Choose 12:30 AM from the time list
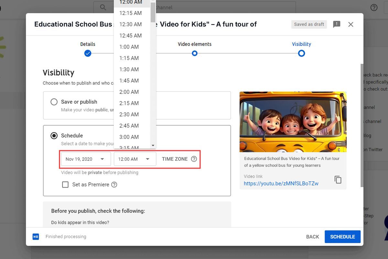Viewport: 388px width, 259px height. coord(132,24)
